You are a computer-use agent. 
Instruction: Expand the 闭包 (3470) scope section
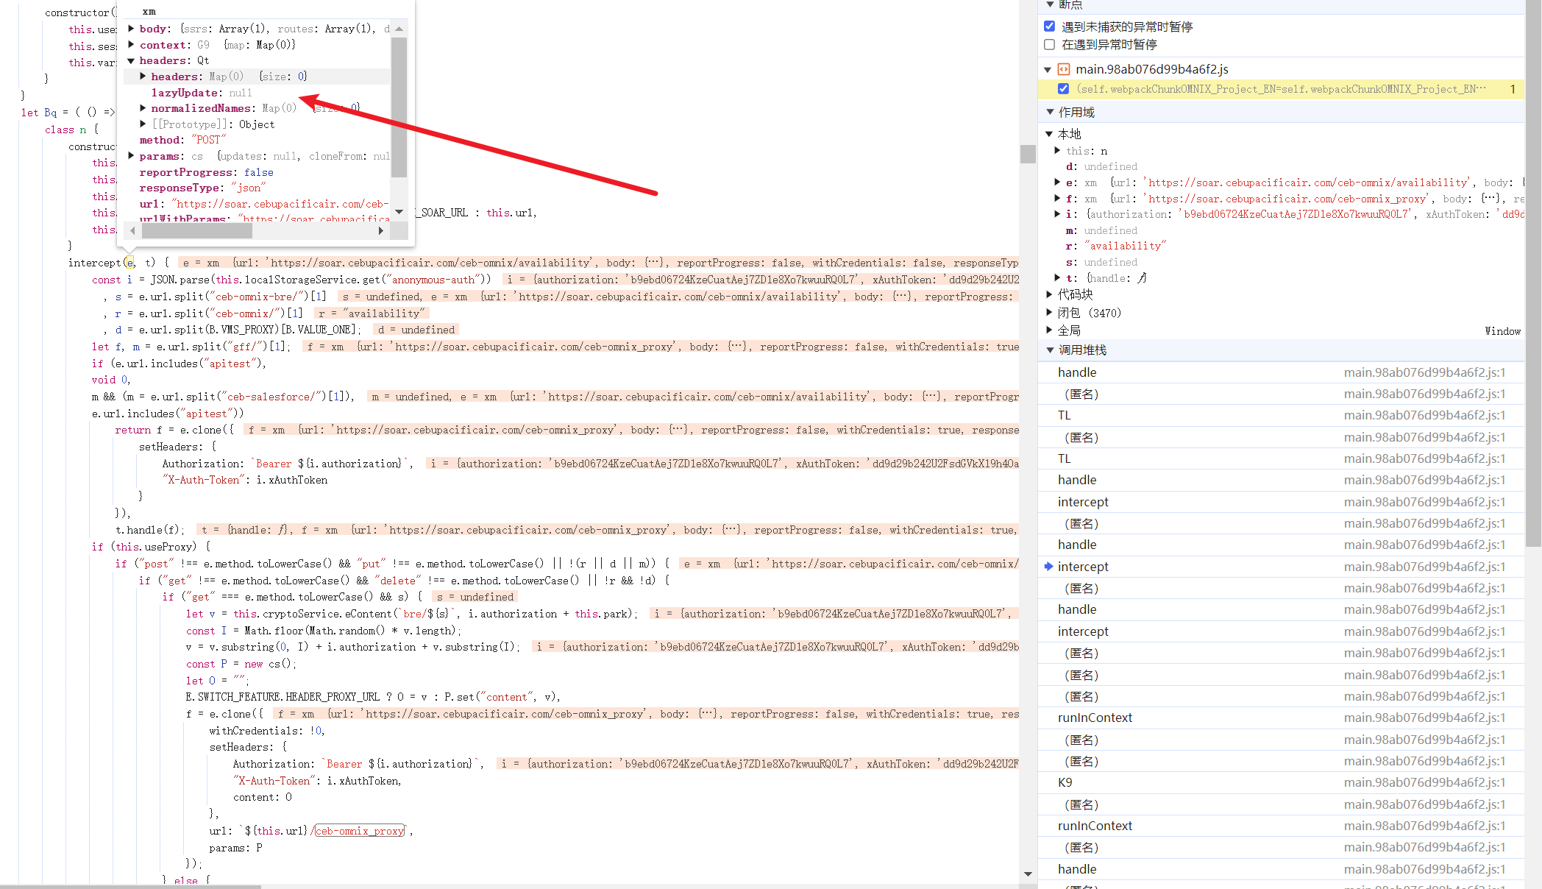point(1050,313)
